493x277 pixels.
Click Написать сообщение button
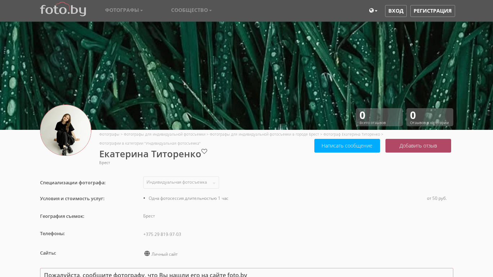(347, 146)
